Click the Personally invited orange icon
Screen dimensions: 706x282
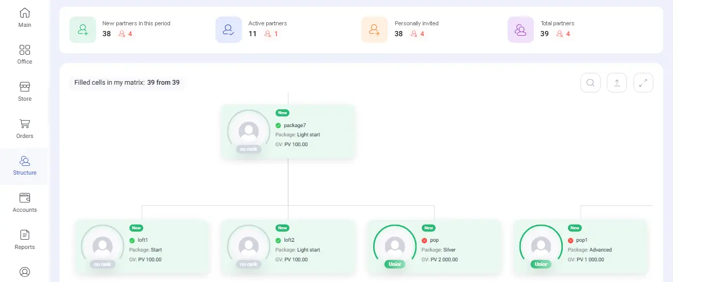374,29
